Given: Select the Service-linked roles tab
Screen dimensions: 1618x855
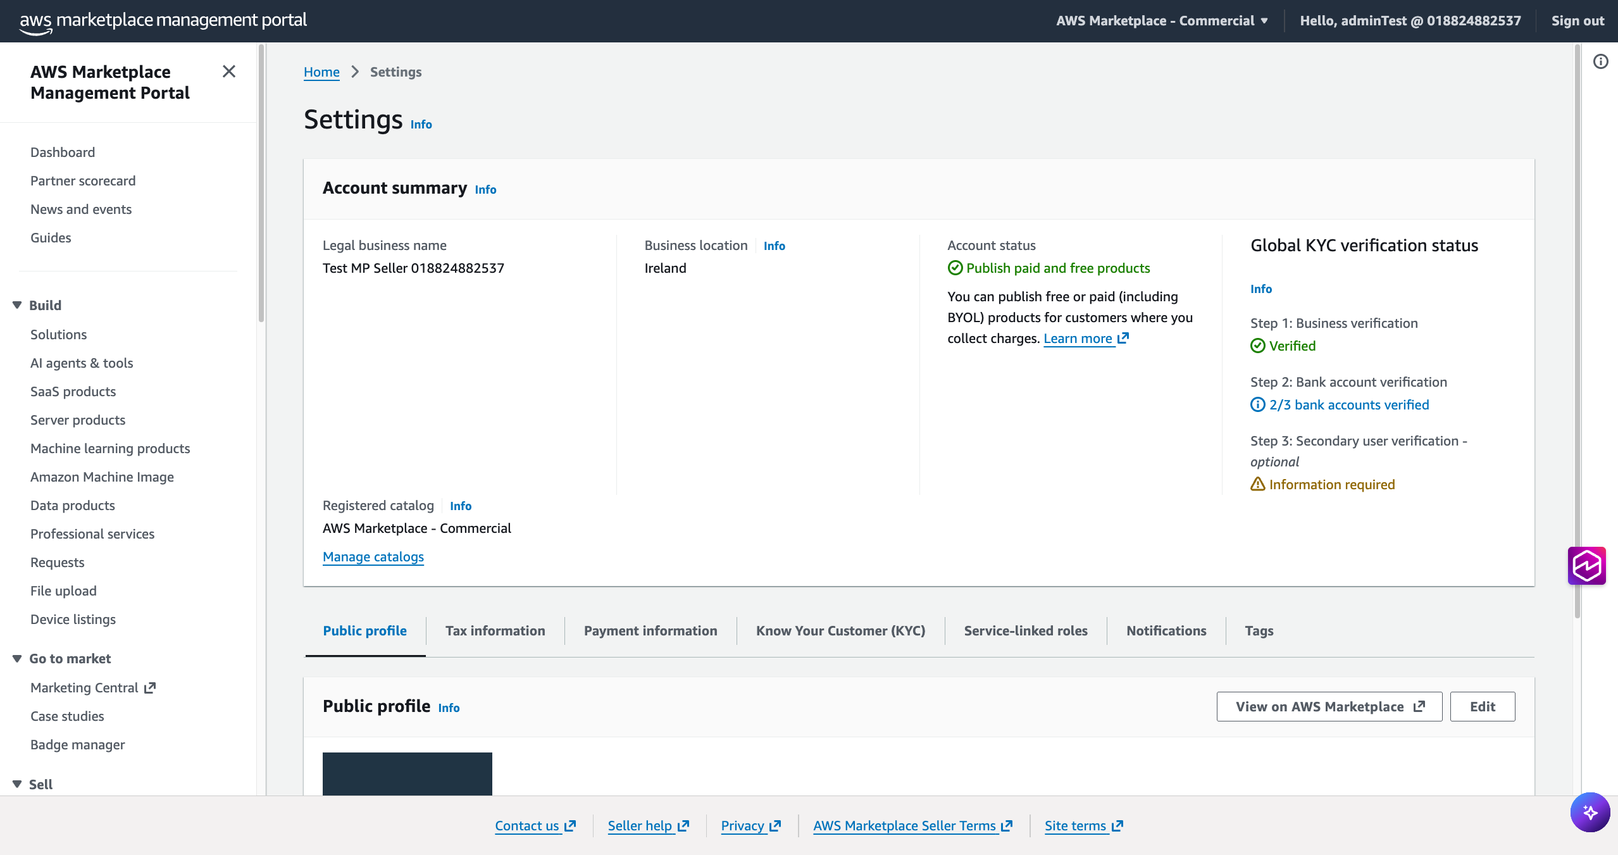Looking at the screenshot, I should coord(1026,630).
